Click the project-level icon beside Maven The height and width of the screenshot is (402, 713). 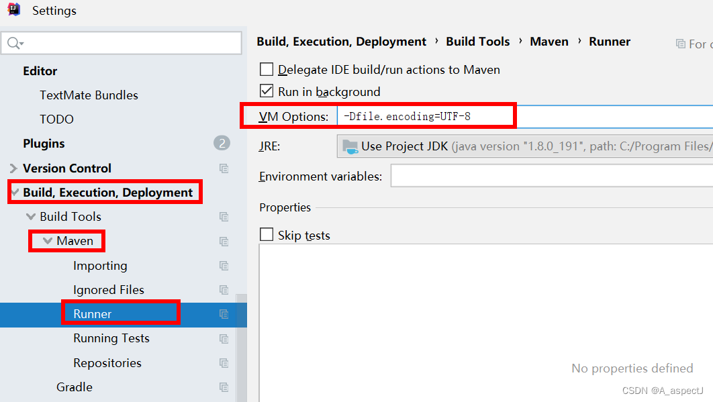click(x=224, y=241)
